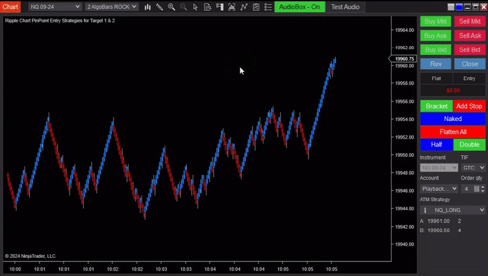The height and width of the screenshot is (276, 488).
Task: Open the indicators line graph icon
Action: [244, 7]
